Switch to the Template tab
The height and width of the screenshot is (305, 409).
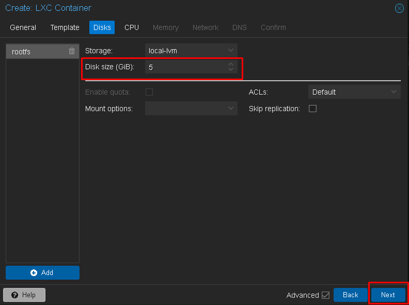pos(65,27)
